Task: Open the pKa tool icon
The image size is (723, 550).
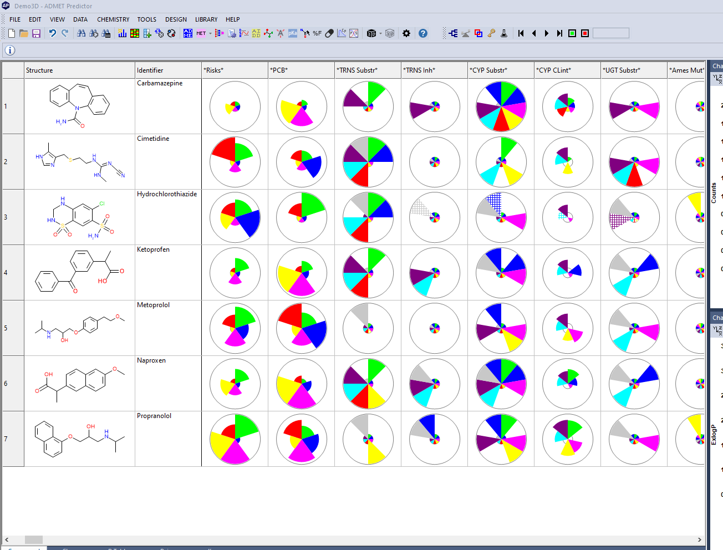Action: tap(293, 33)
